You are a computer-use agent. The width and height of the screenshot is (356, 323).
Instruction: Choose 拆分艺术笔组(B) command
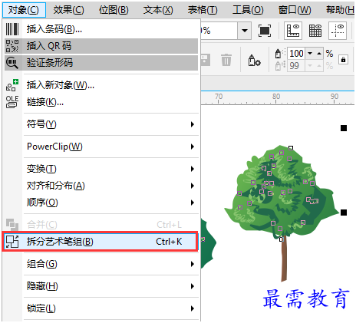101,242
